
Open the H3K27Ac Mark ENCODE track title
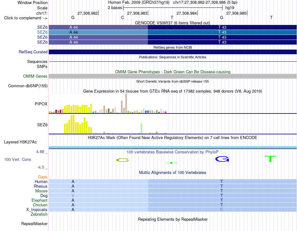(x=172, y=137)
